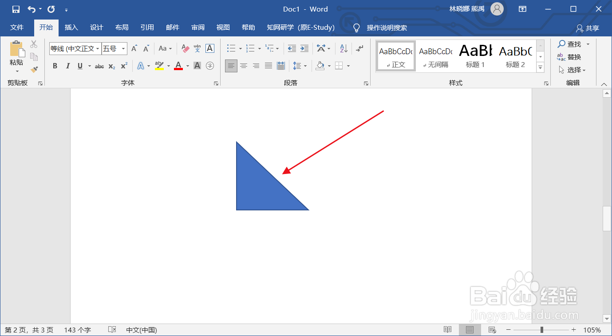Open the ribbon display options icon
The height and width of the screenshot is (336, 612).
click(523, 9)
